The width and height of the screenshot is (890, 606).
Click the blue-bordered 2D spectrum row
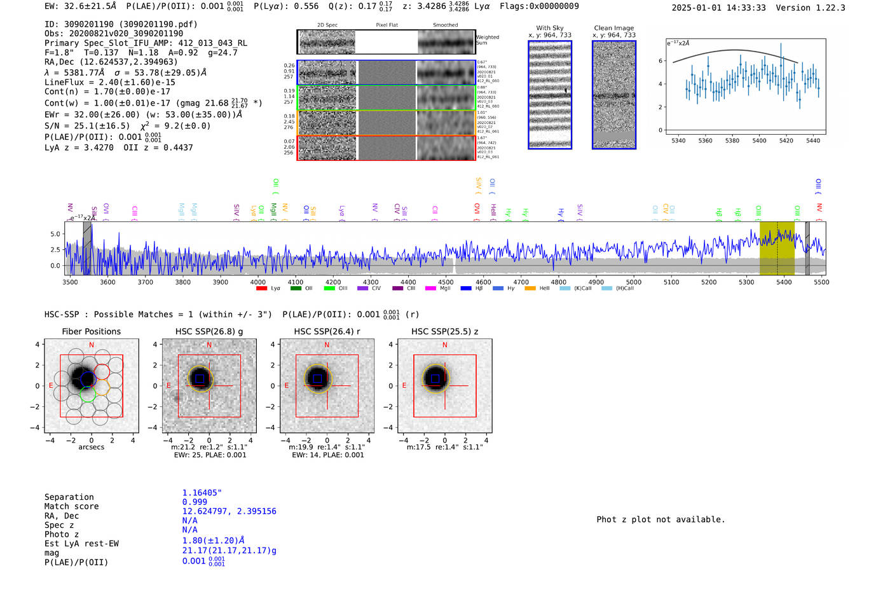click(x=387, y=72)
